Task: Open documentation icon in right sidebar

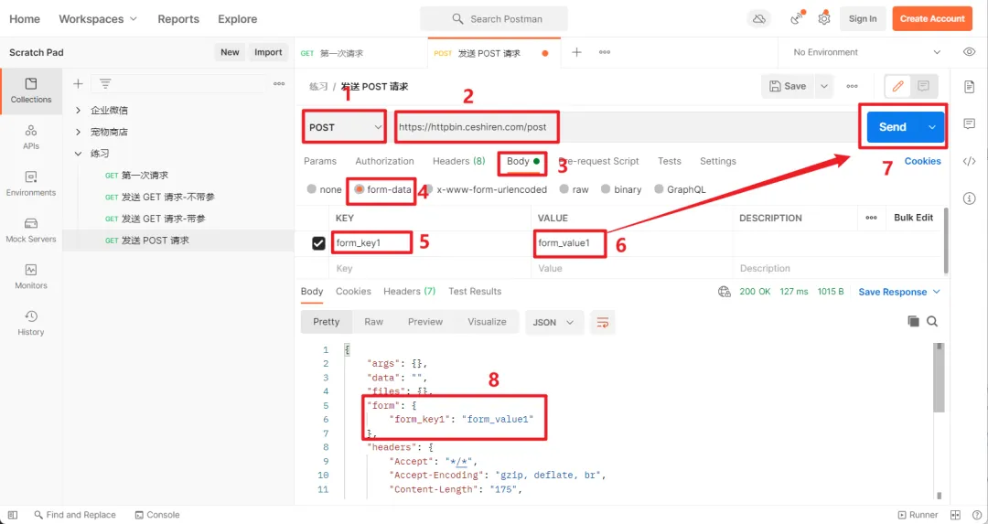Action: click(x=969, y=87)
